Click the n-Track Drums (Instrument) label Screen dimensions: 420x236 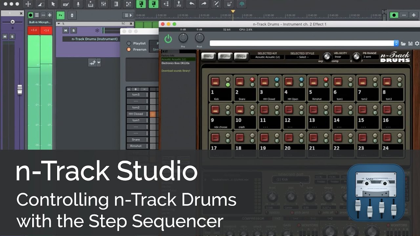click(x=94, y=39)
